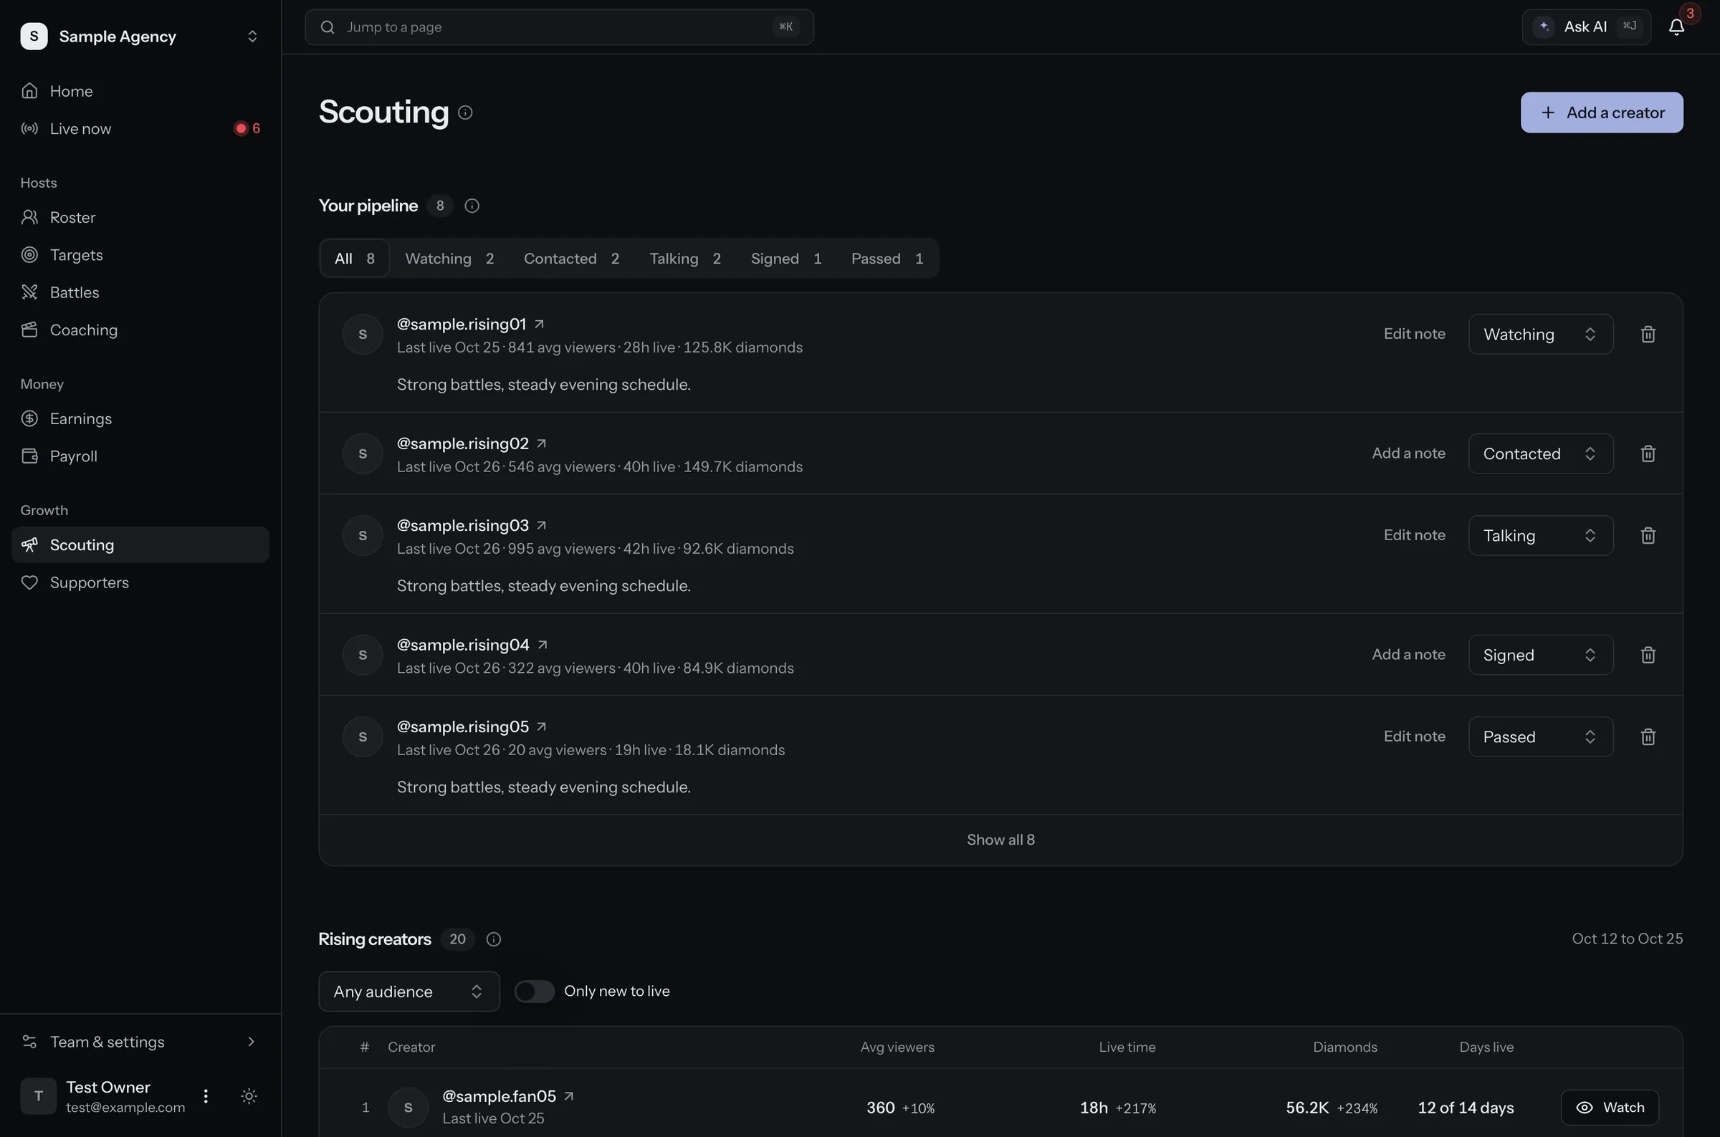
Task: Open the Any audience dropdown
Action: pyautogui.click(x=409, y=992)
